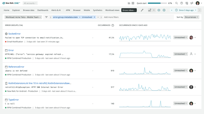Change TypeError status from Unresolved

181,103
